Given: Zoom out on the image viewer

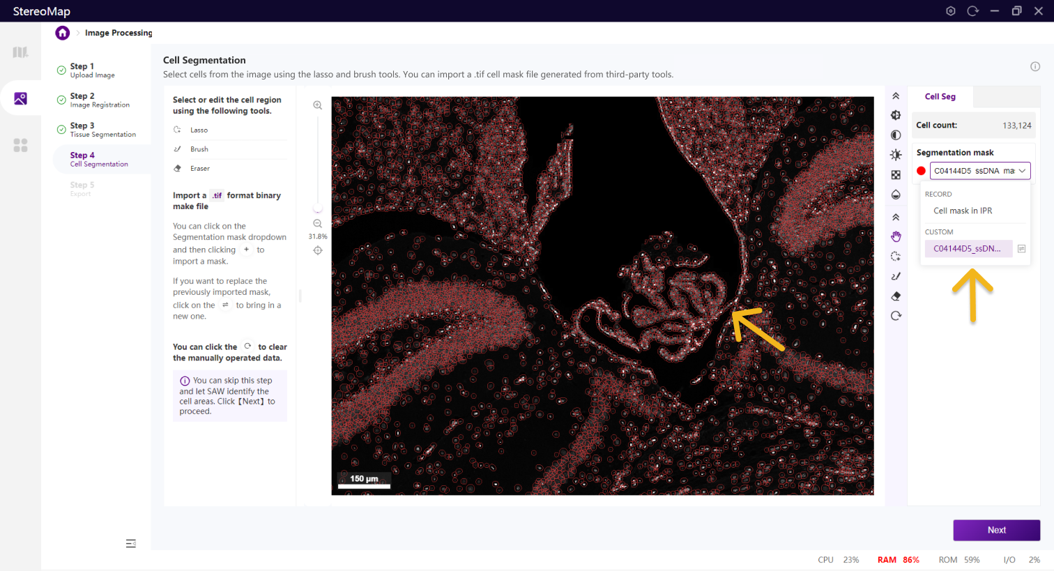Looking at the screenshot, I should [317, 224].
